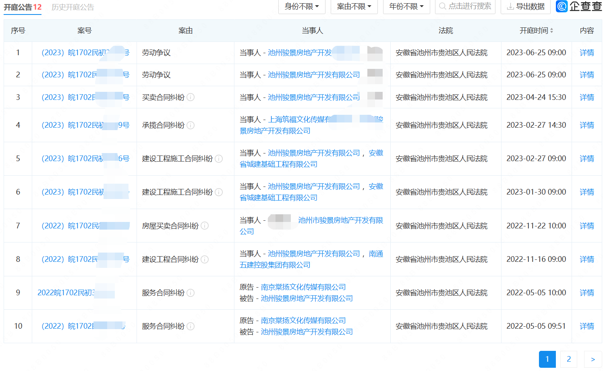
Task: Open 详情 for row 10
Action: (587, 326)
